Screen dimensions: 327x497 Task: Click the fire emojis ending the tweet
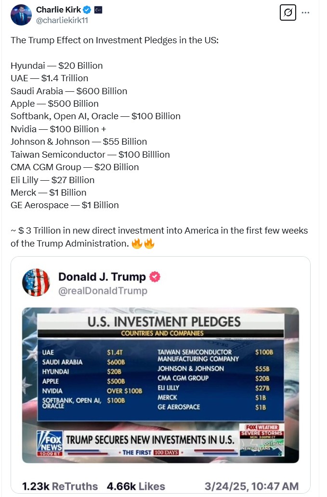(x=143, y=243)
